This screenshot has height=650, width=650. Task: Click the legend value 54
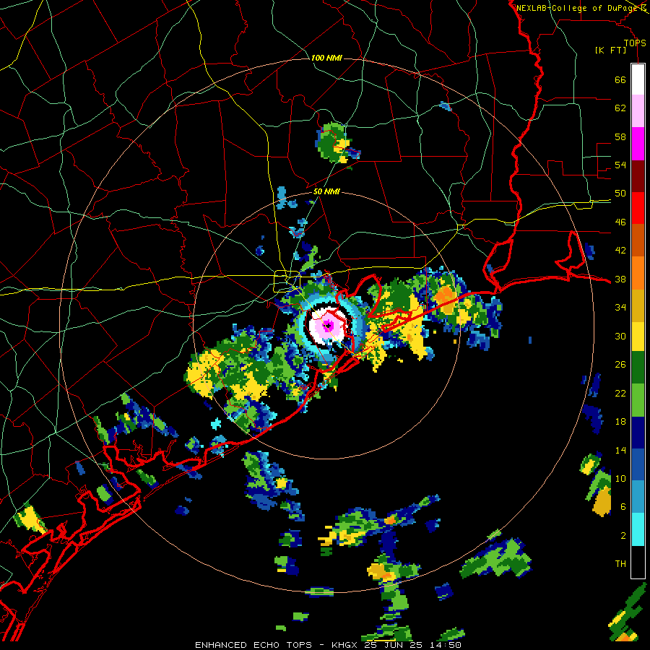pyautogui.click(x=620, y=165)
